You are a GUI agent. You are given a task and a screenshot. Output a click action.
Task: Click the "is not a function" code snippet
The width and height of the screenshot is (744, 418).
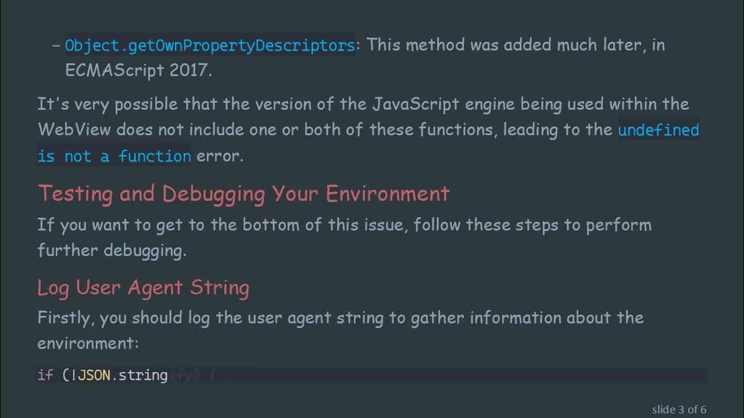tap(114, 156)
